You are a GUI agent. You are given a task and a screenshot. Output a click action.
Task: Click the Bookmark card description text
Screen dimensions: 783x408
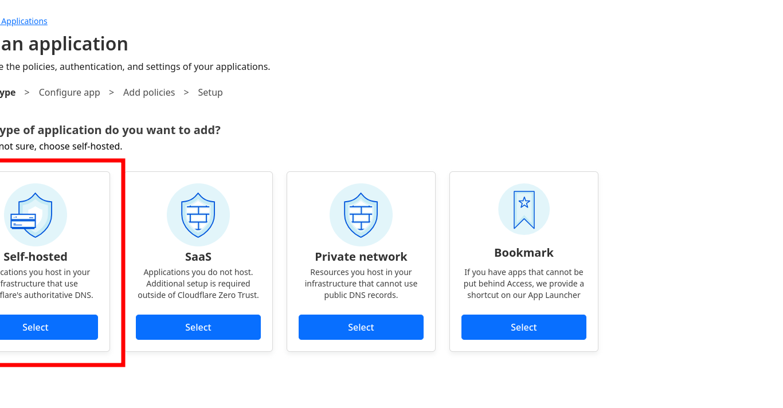pos(523,283)
